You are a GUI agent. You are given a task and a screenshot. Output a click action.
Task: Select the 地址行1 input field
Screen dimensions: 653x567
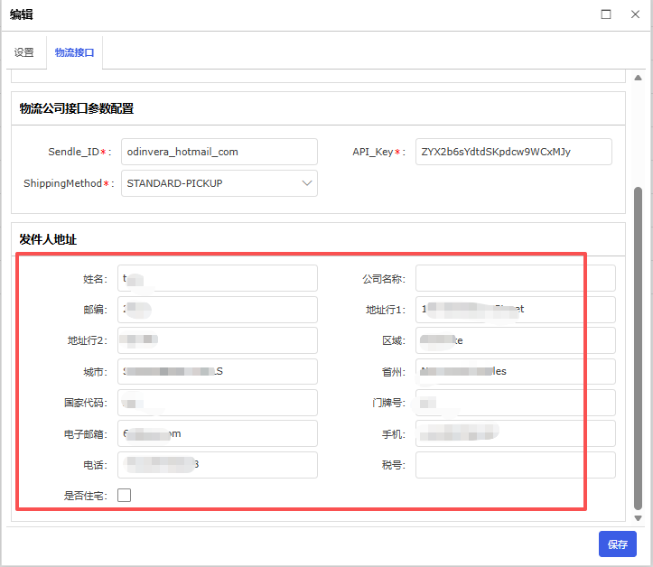515,310
